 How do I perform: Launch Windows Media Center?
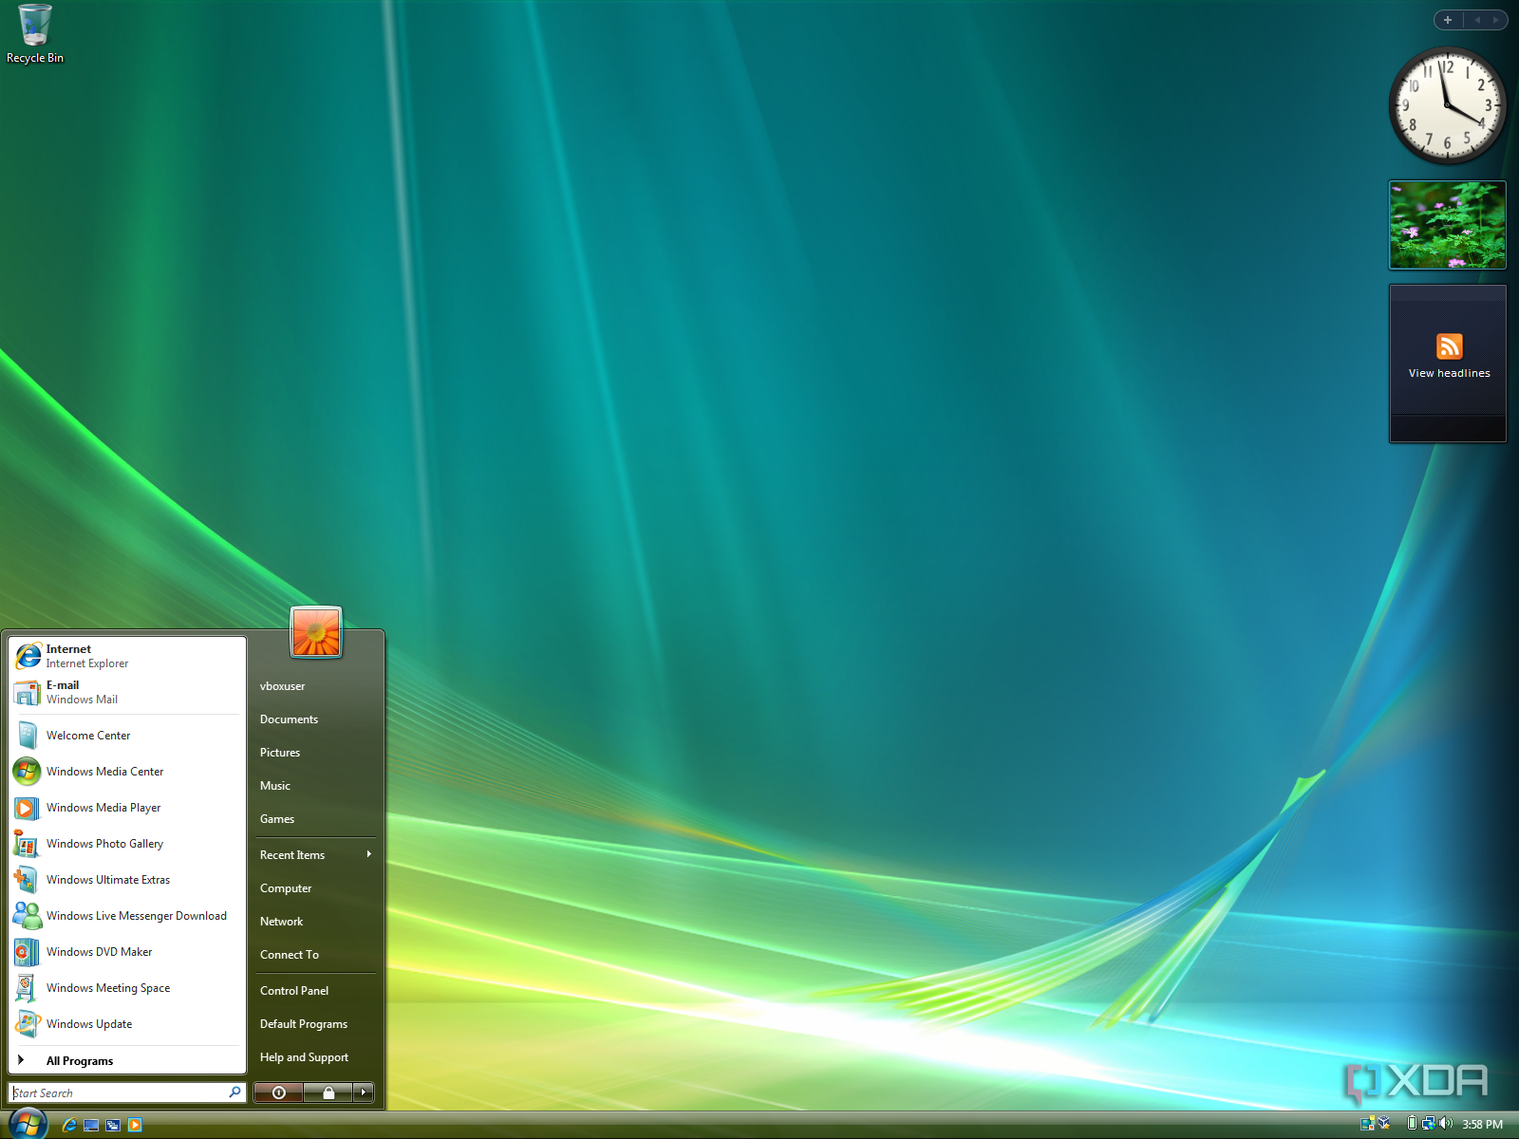(127, 772)
